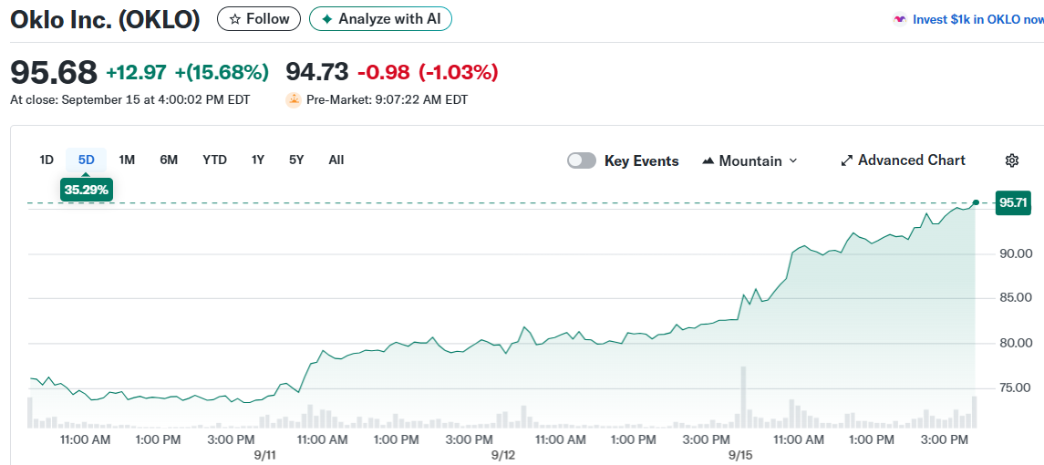Click the +(15.68%) percent change
The image size is (1044, 465).
(x=222, y=72)
